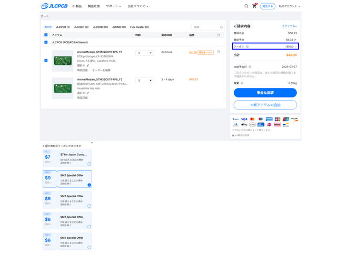Expand the 2 アイテム link
The height and width of the screenshot is (253, 337).
pos(290,26)
